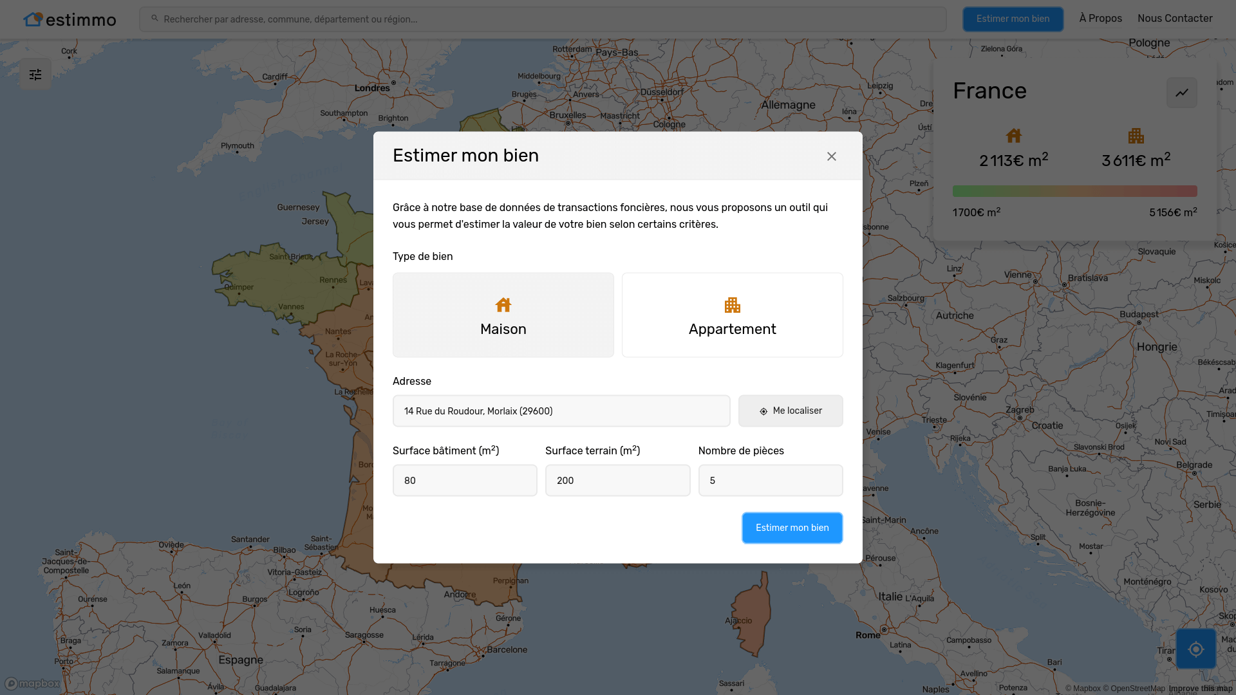Click the house icon in France panel
The image size is (1236, 695).
click(1013, 136)
